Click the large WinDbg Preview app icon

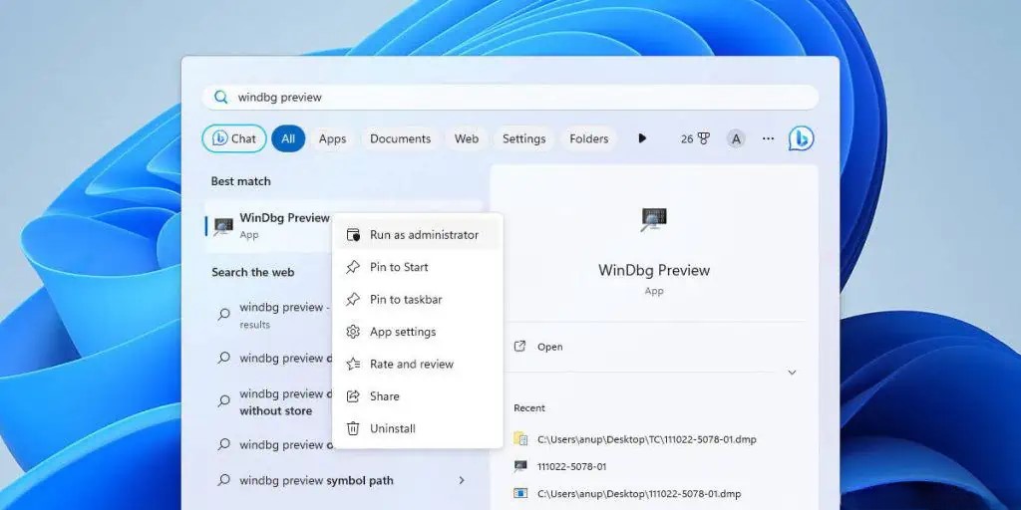click(654, 220)
